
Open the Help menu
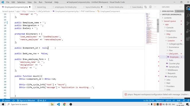[x=56, y=2]
